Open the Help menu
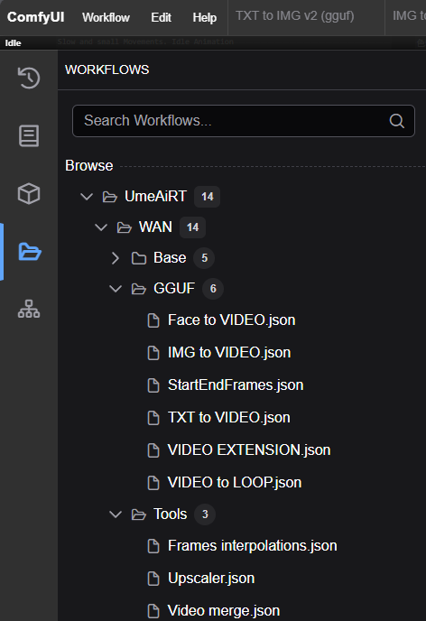The height and width of the screenshot is (621, 426). coord(204,17)
